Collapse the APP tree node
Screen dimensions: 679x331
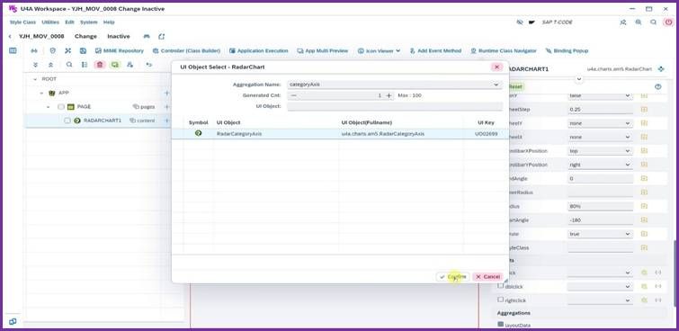pyautogui.click(x=41, y=94)
